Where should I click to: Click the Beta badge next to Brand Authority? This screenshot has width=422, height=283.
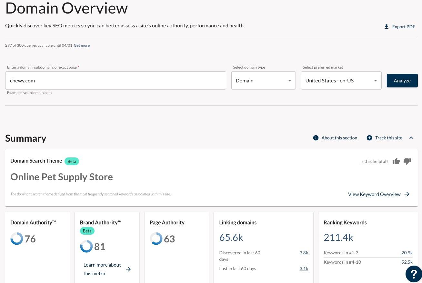(87, 231)
